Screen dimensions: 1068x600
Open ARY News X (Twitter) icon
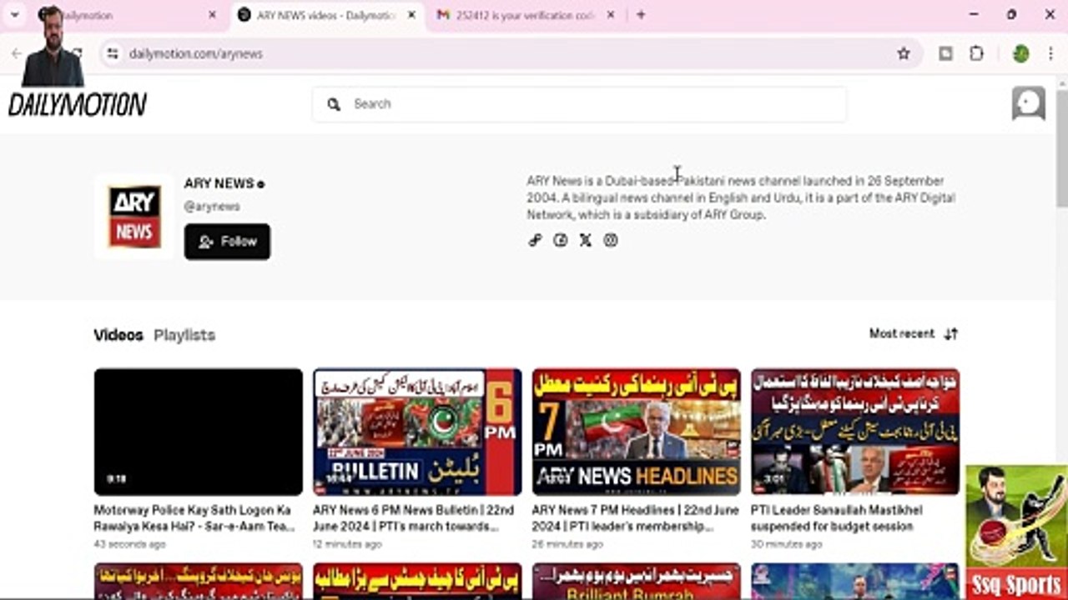586,240
